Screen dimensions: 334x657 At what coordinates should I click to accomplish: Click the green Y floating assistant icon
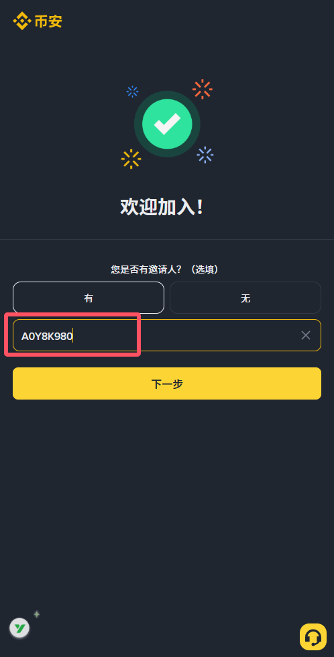tap(19, 628)
